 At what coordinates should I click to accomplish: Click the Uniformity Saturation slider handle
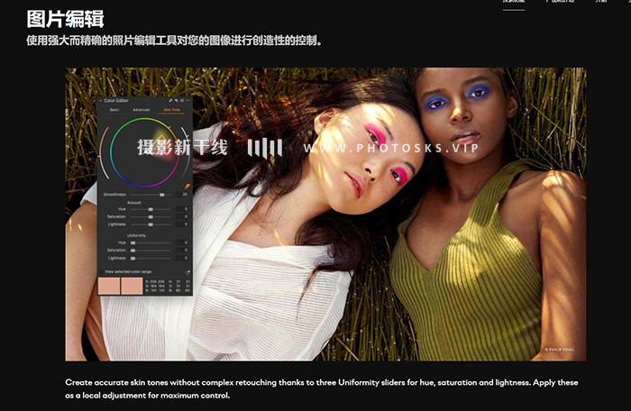pos(133,251)
